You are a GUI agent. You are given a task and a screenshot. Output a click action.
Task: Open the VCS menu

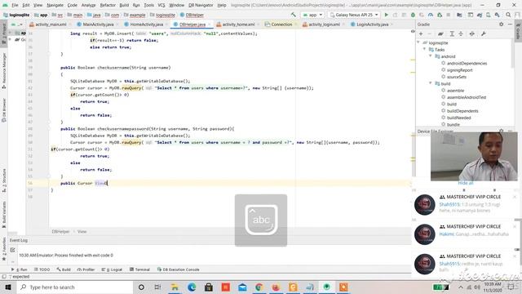click(x=161, y=5)
